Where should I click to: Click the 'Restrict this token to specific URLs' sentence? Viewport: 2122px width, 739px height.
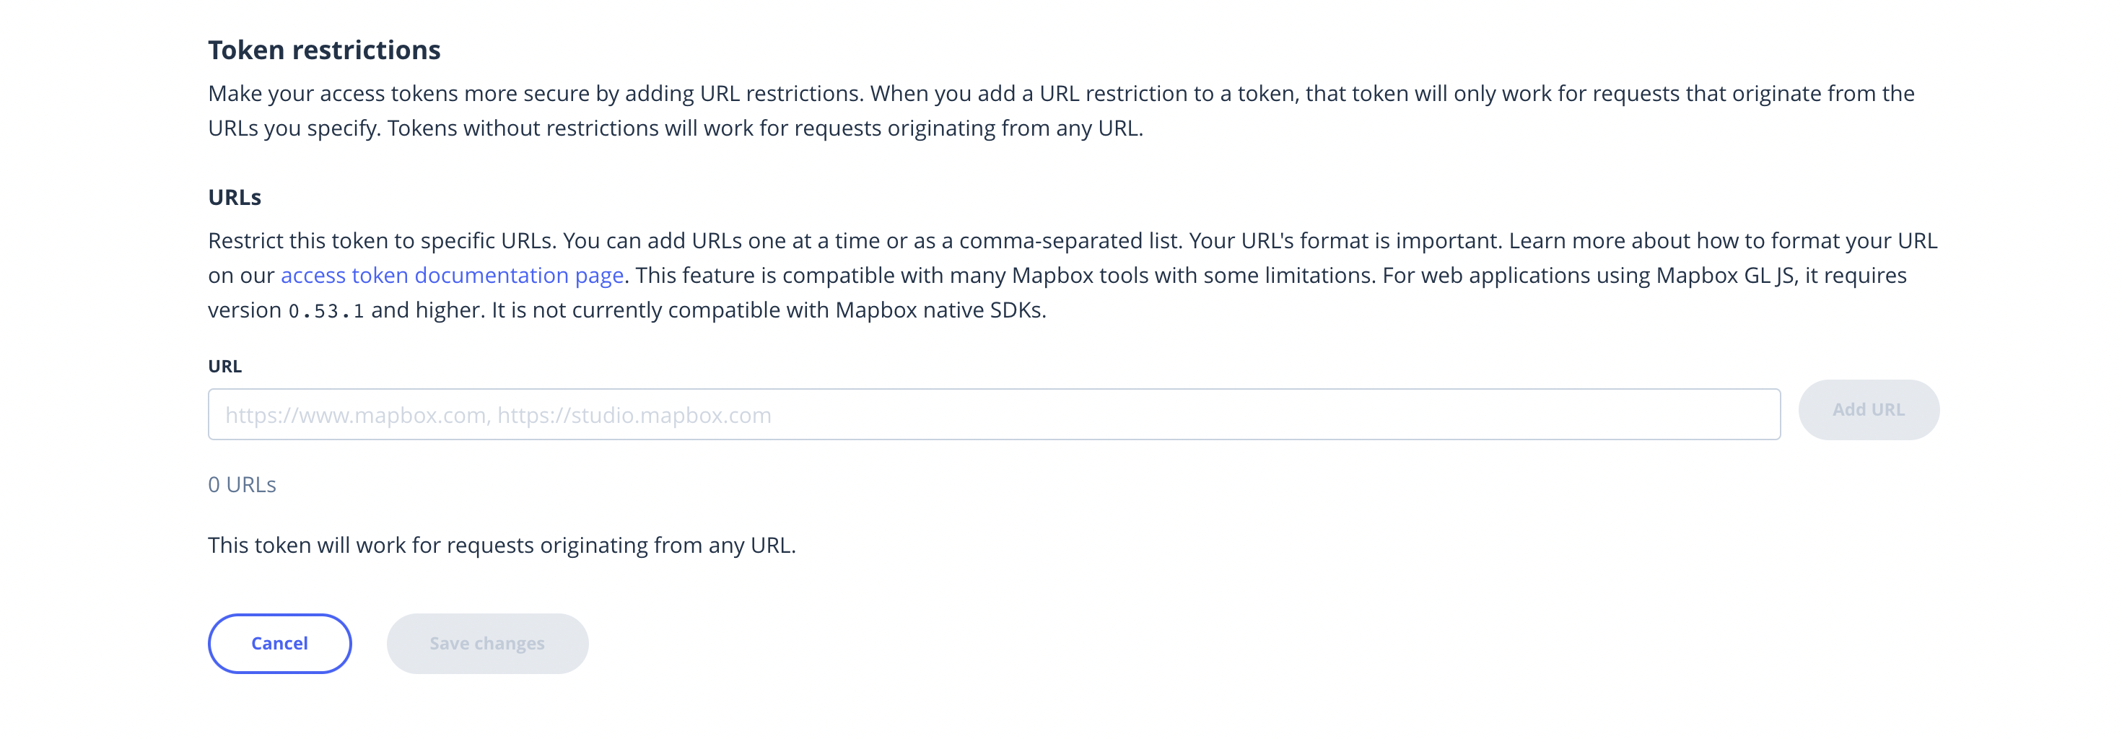pyautogui.click(x=384, y=240)
